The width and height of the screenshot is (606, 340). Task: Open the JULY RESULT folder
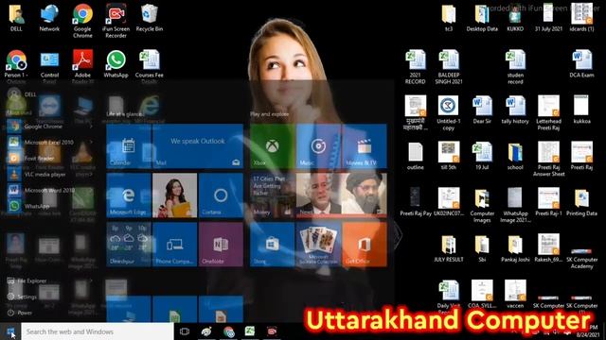coord(449,249)
